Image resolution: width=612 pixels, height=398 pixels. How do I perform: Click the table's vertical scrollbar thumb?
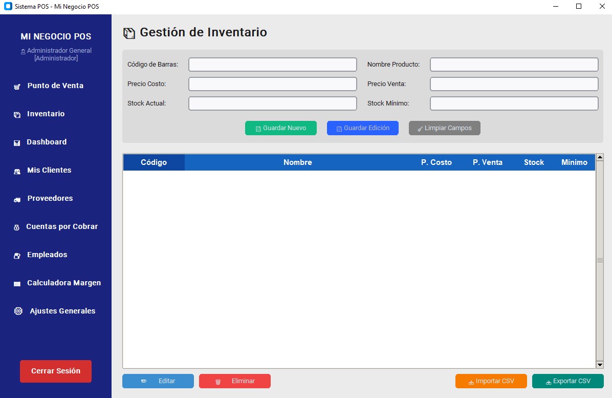[x=600, y=261]
